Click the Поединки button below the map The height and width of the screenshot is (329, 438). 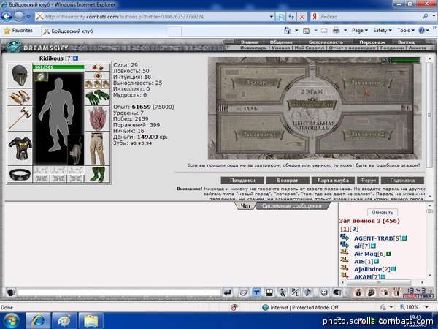click(x=242, y=181)
